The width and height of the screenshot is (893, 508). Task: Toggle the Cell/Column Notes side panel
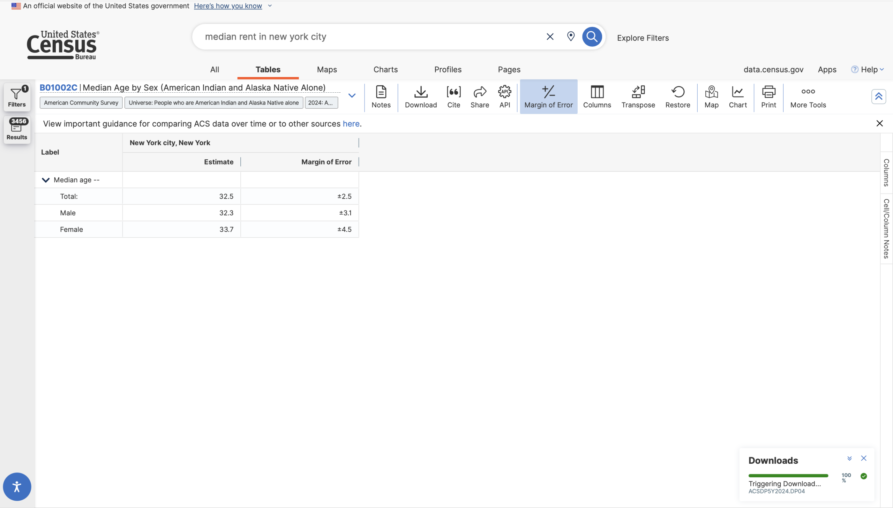pos(886,229)
